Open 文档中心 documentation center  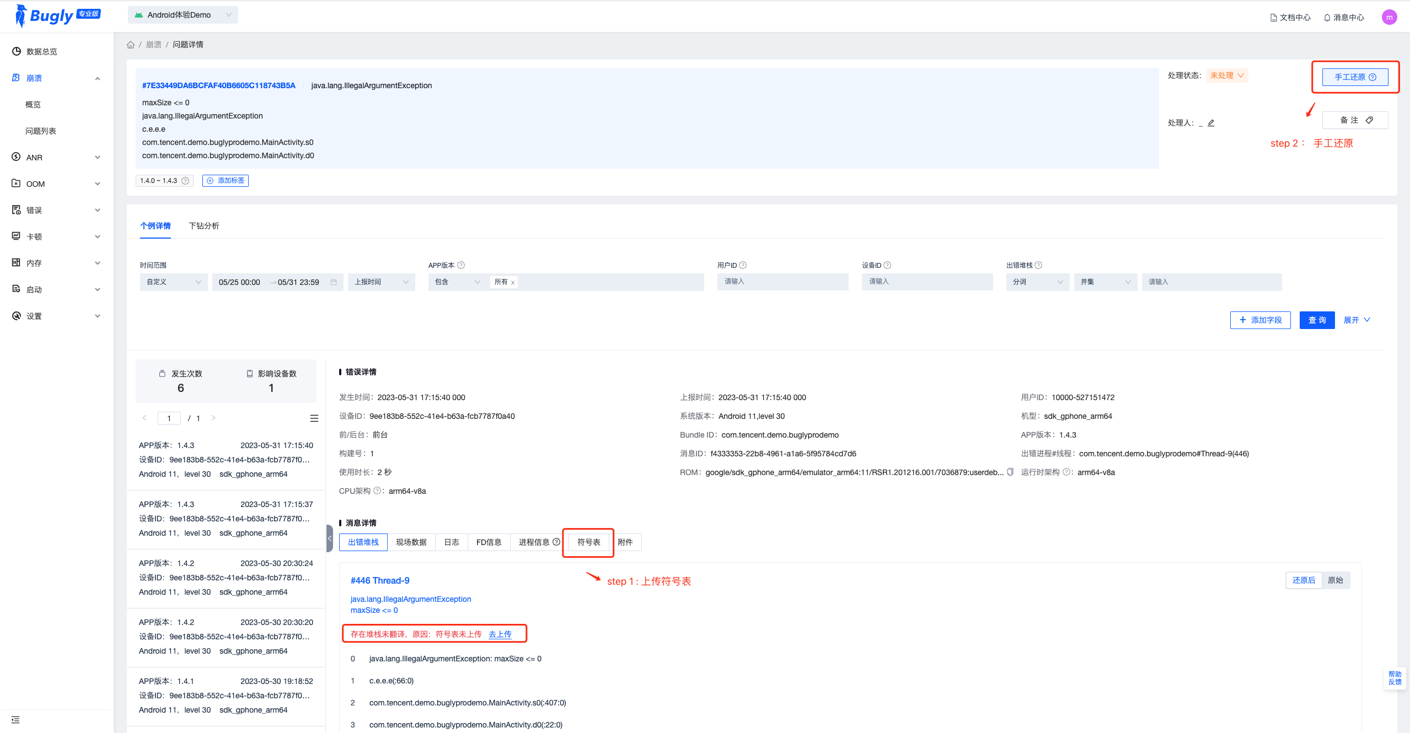(1290, 18)
